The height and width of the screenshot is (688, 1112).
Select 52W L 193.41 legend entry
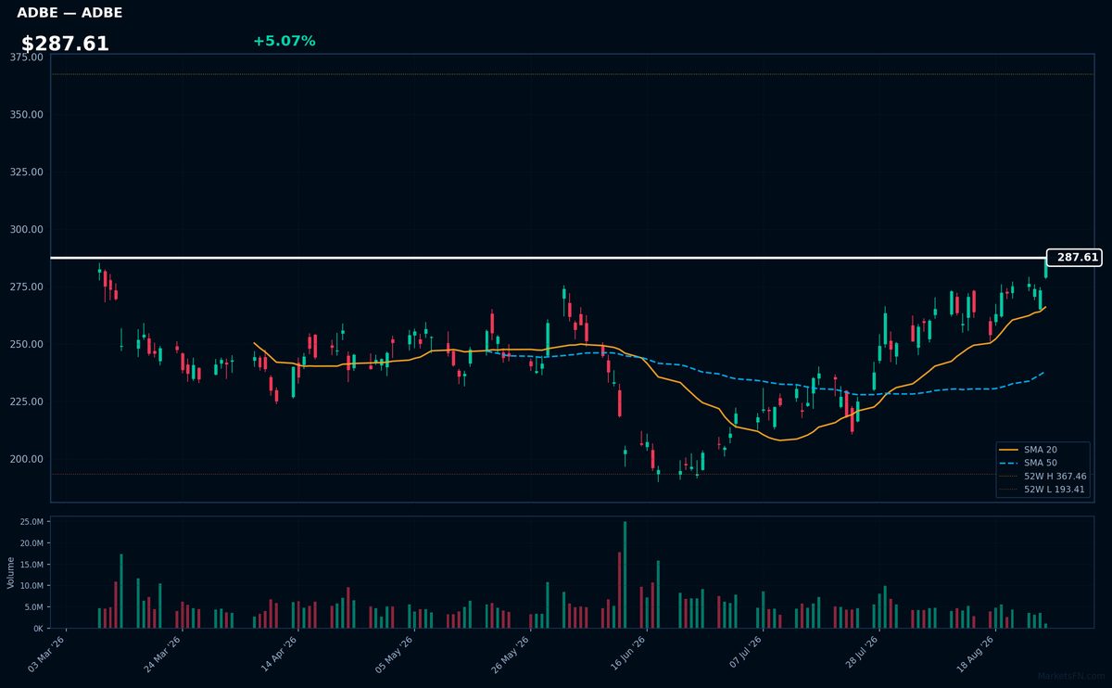[1042, 489]
